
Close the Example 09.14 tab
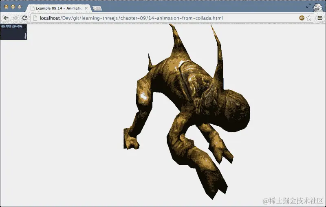(86, 8)
